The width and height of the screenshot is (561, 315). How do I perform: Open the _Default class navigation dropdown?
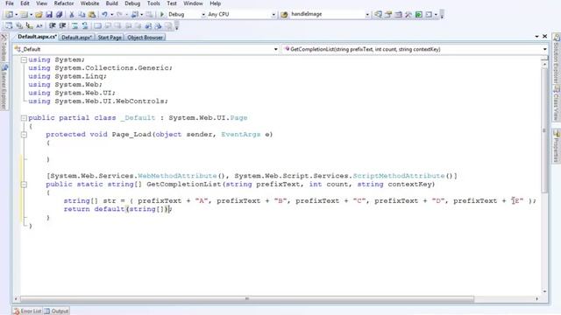[275, 49]
